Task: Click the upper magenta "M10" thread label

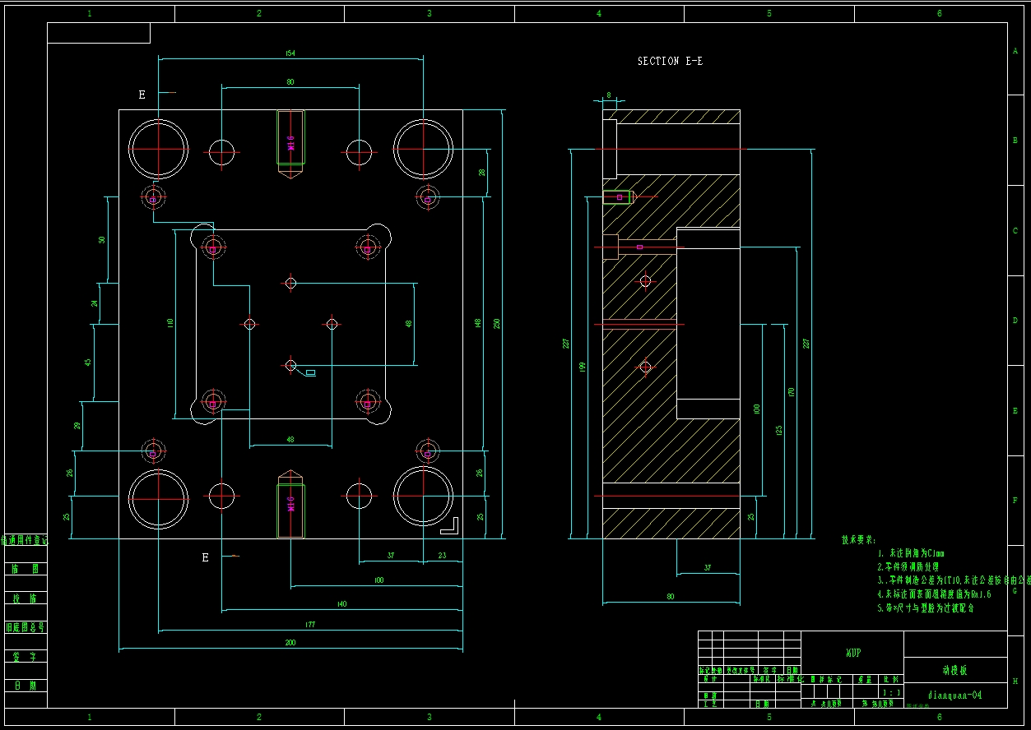Action: tap(290, 143)
